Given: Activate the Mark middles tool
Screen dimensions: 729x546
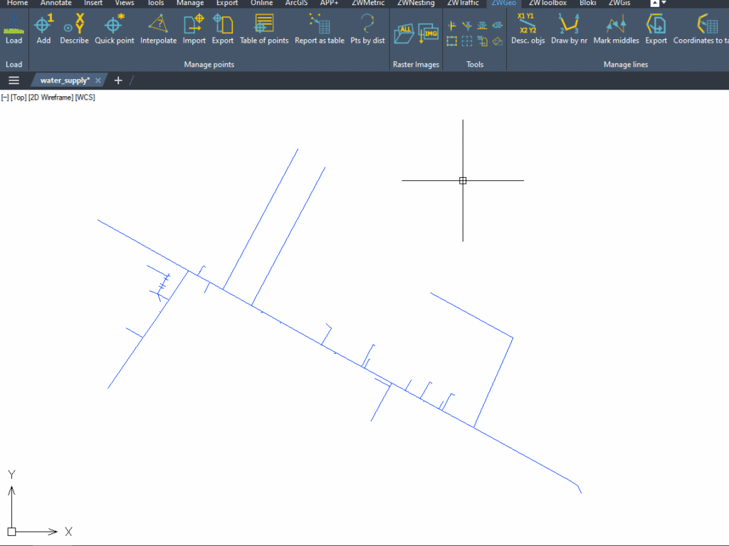Looking at the screenshot, I should [x=616, y=29].
